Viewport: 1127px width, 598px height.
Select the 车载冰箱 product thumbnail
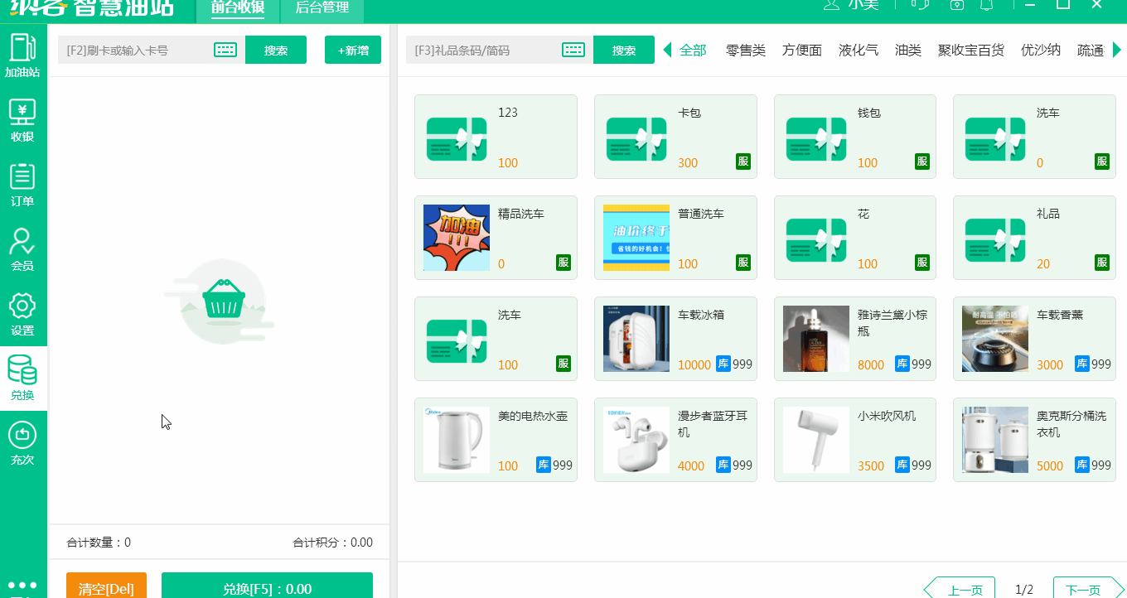pyautogui.click(x=636, y=338)
